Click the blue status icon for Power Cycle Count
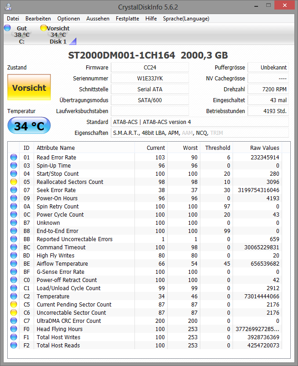The image size is (298, 366). (14, 214)
